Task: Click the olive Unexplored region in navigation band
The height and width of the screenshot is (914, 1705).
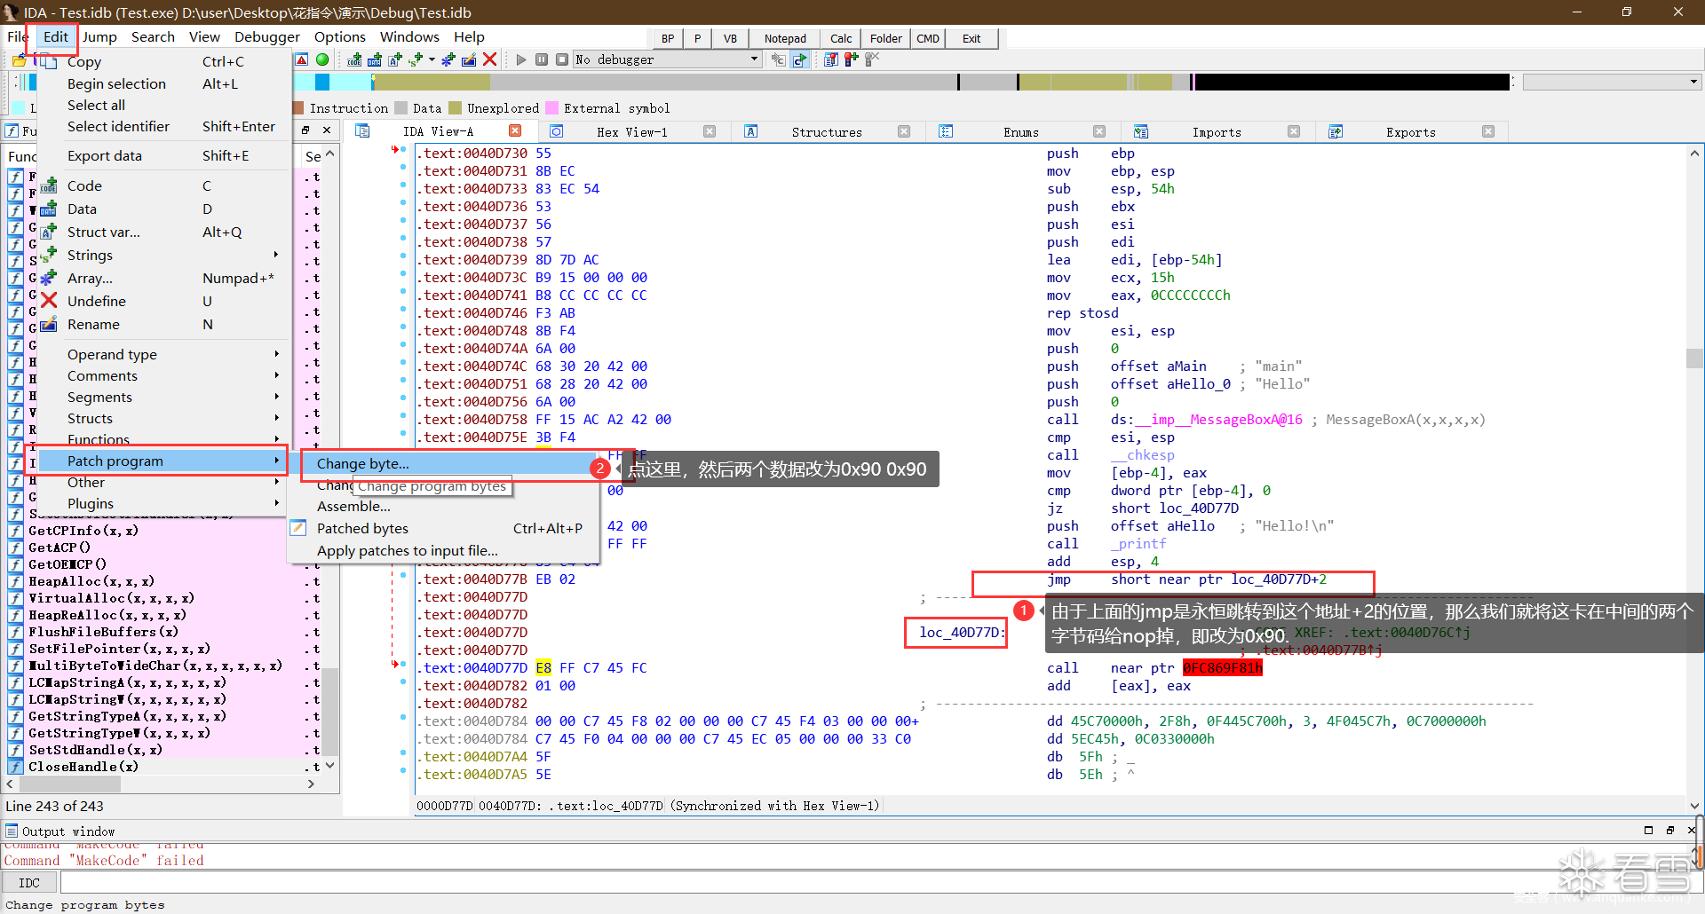Action: 432,83
